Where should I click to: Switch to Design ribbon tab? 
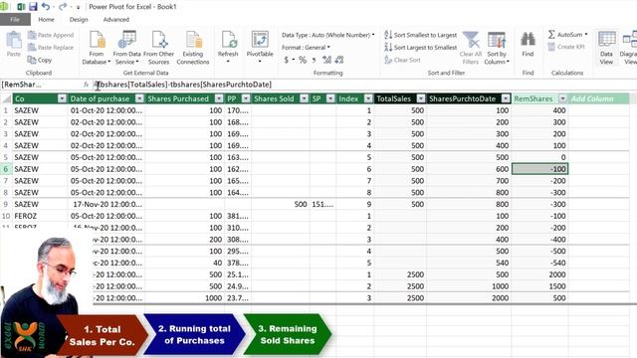pos(79,20)
